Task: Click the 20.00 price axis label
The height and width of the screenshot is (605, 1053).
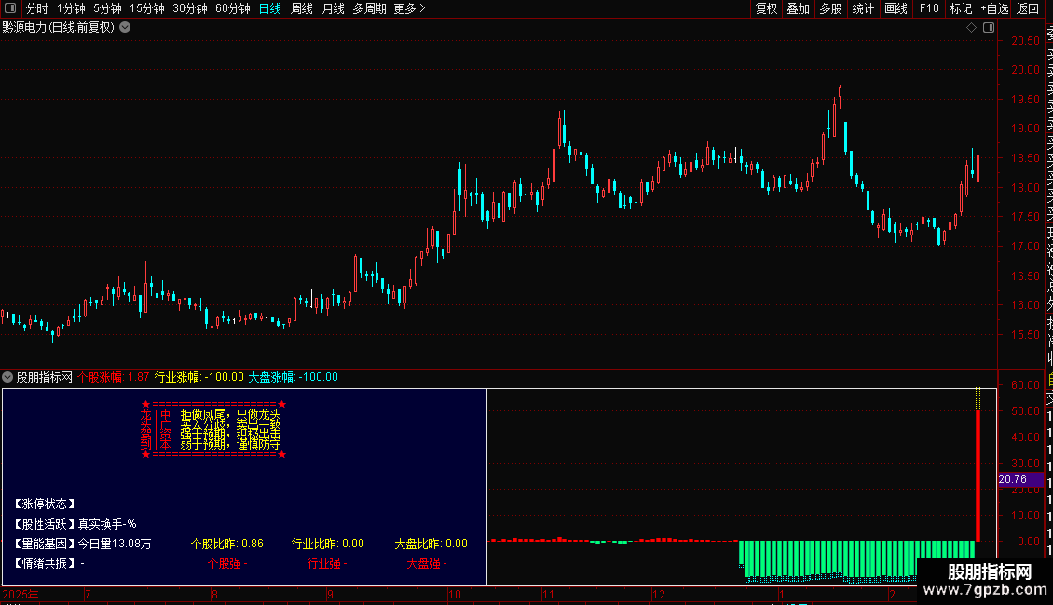Action: (x=1025, y=70)
